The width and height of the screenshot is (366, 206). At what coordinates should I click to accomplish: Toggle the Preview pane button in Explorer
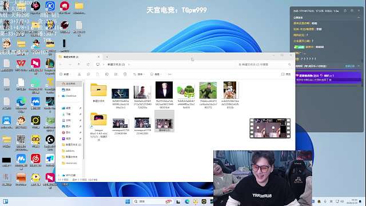tap(286, 74)
